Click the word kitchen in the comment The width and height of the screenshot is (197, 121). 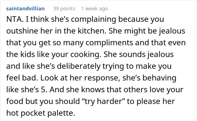click(92, 31)
